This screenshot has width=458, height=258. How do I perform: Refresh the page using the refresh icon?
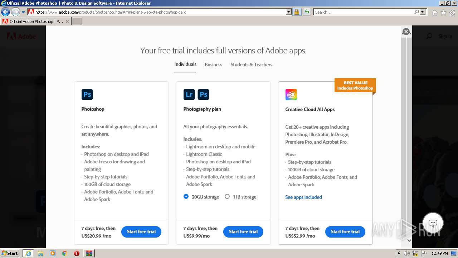pyautogui.click(x=307, y=12)
